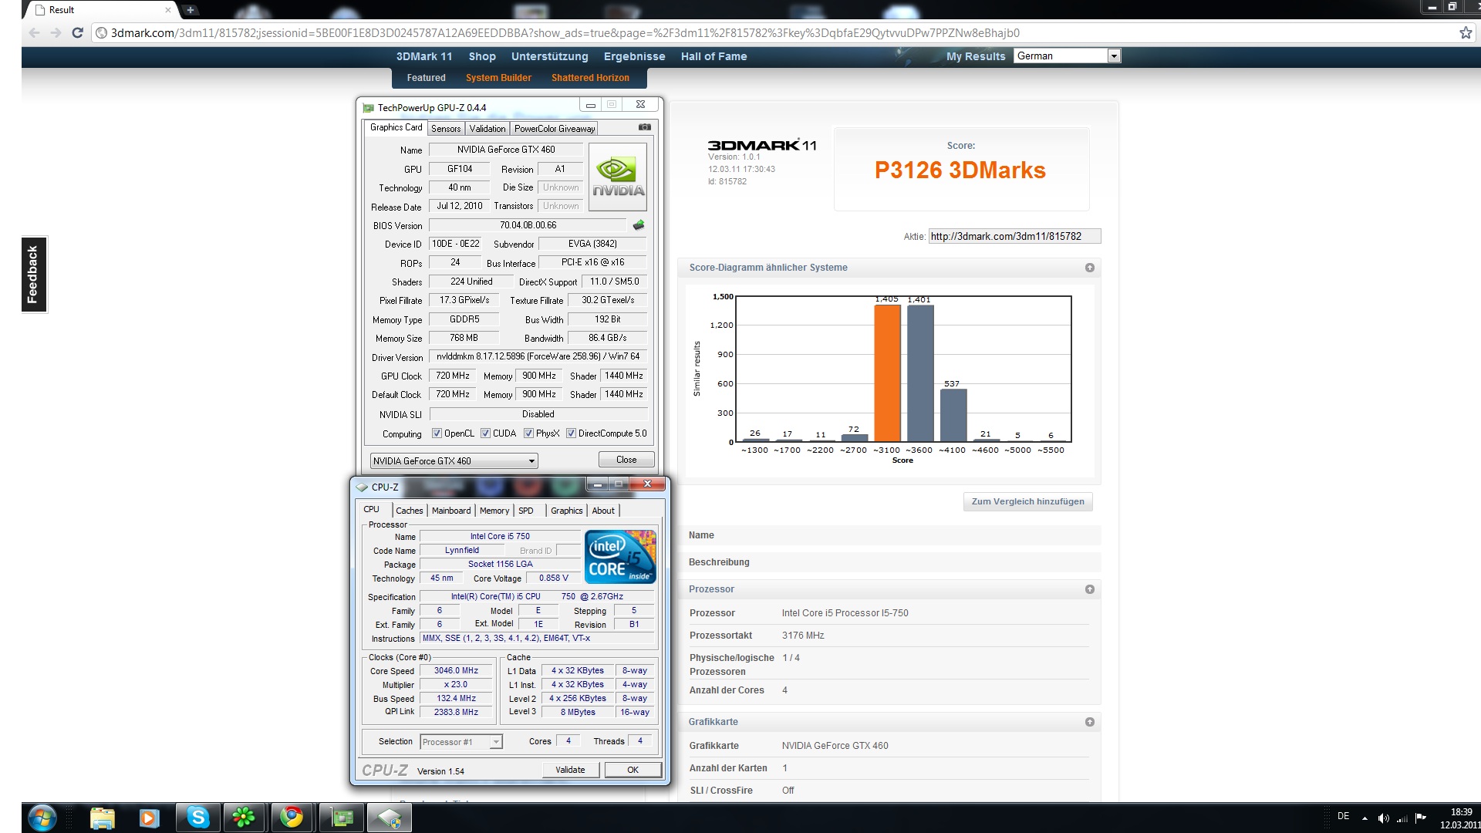Click the Intel Core i5 logo in CPU-Z
The width and height of the screenshot is (1481, 833).
620,556
